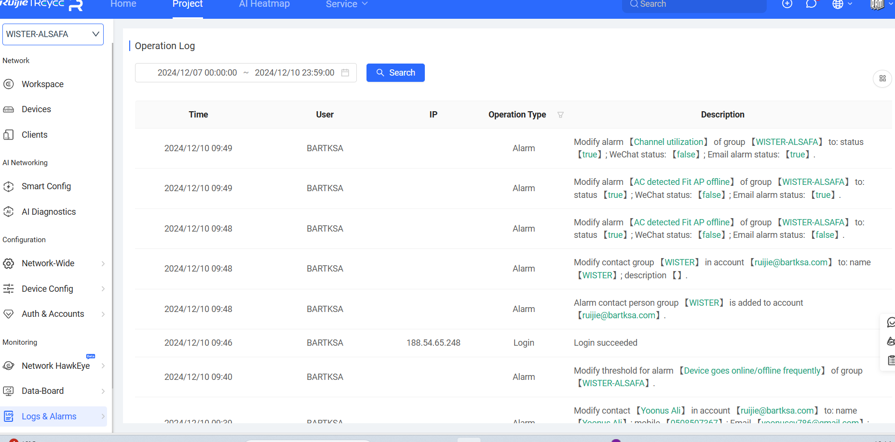The height and width of the screenshot is (442, 895).
Task: Click the floating support agent icon
Action: pos(891,341)
